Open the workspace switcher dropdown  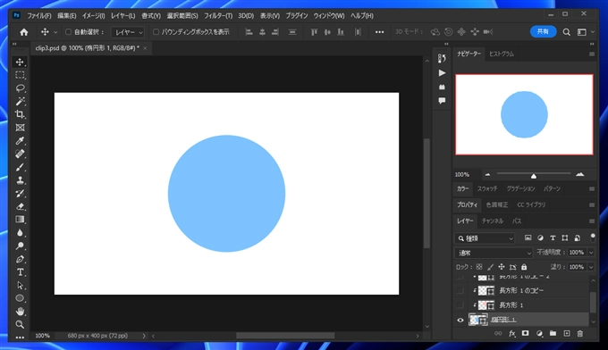585,32
